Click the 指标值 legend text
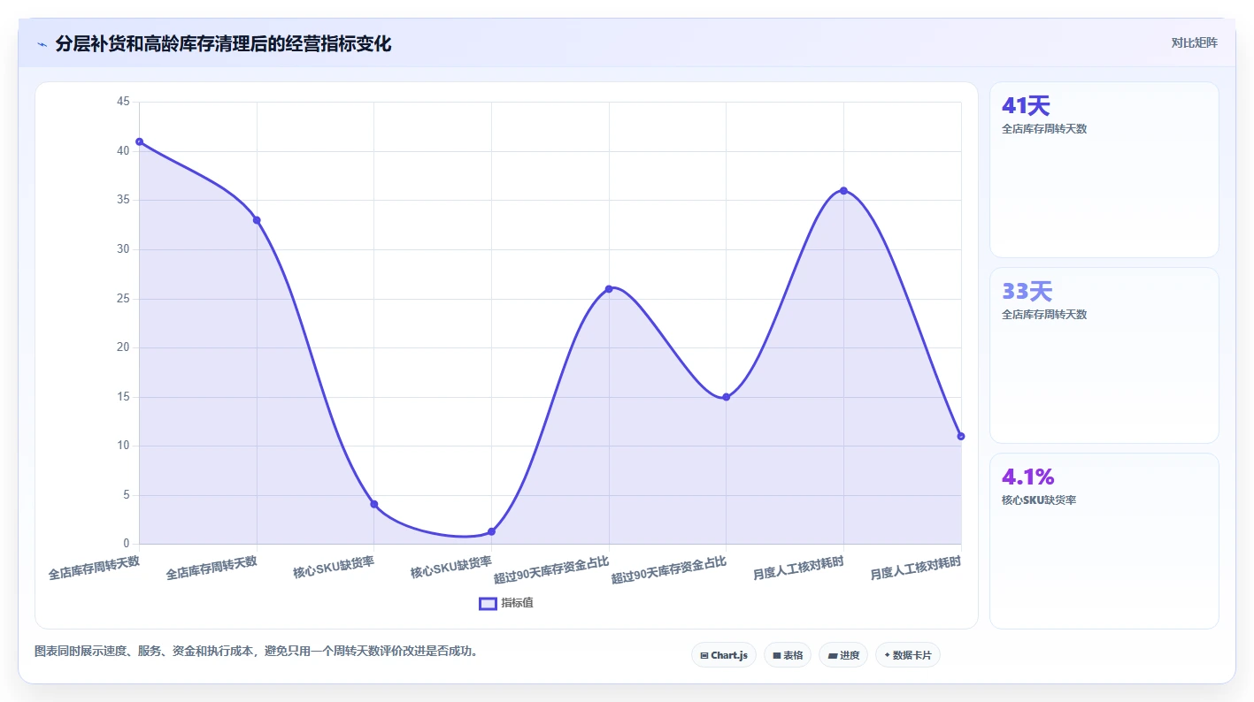Image resolution: width=1254 pixels, height=702 pixels. tap(517, 603)
